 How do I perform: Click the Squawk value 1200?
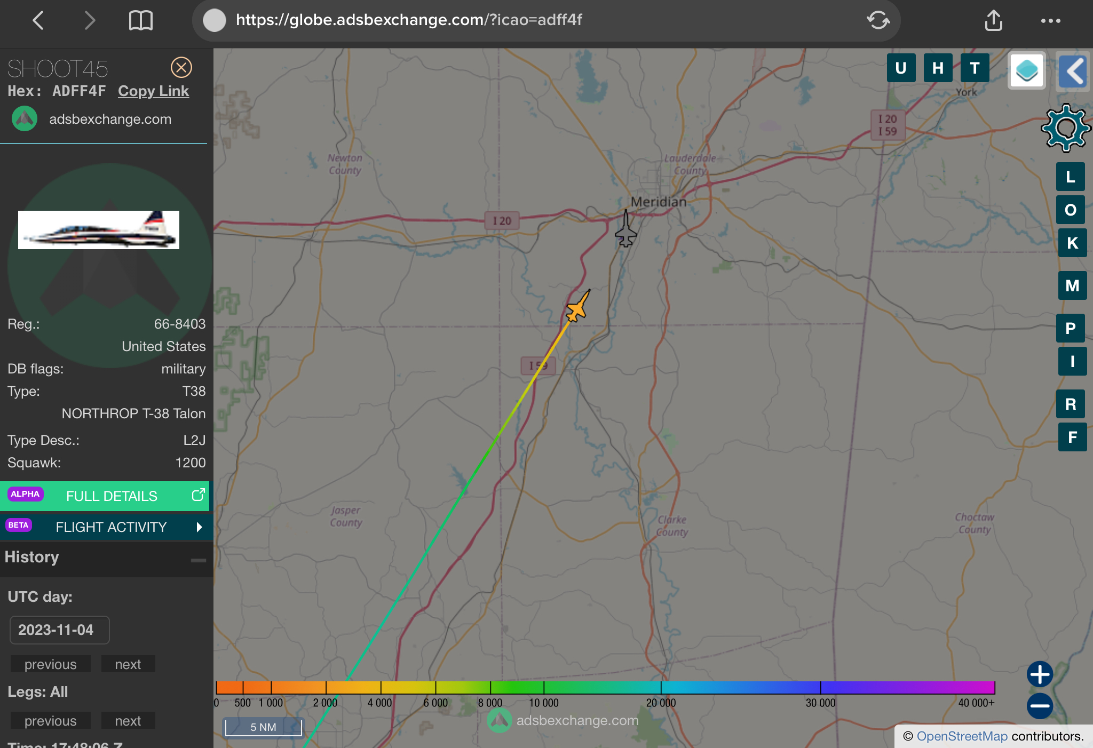pos(191,463)
